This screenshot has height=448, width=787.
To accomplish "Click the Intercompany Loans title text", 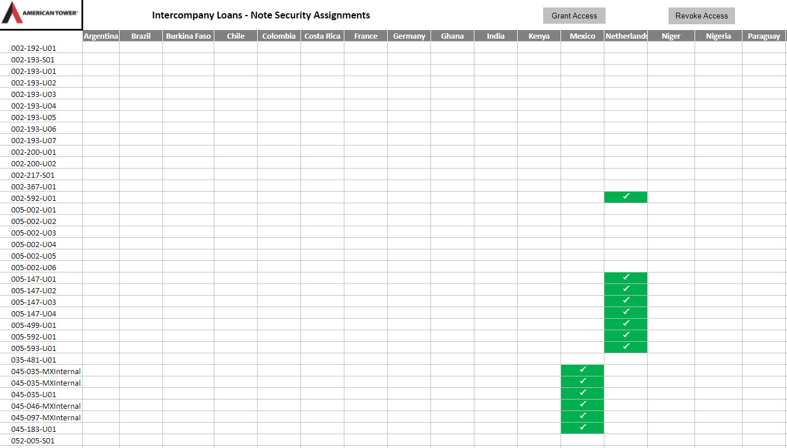I will pyautogui.click(x=261, y=16).
